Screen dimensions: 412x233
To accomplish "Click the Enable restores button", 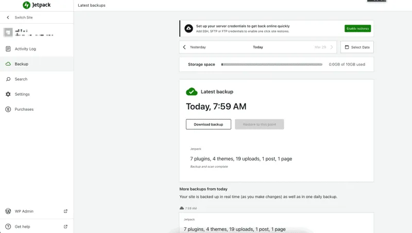I will [357, 29].
